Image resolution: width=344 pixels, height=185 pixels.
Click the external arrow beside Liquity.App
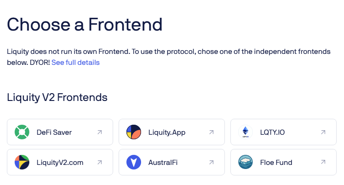click(x=211, y=132)
